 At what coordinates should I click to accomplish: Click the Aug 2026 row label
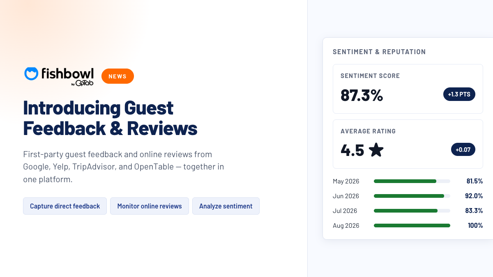346,225
